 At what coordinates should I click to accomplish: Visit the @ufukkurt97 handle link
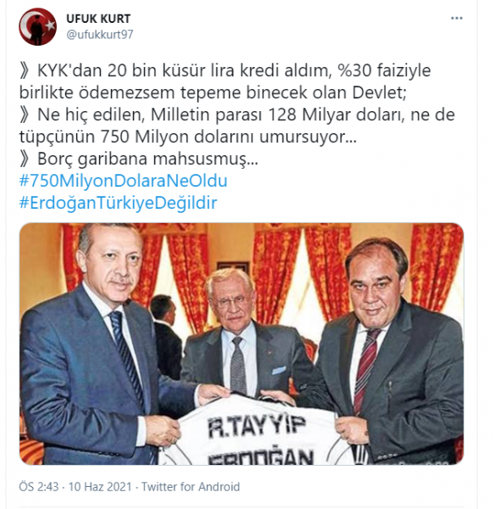100,35
